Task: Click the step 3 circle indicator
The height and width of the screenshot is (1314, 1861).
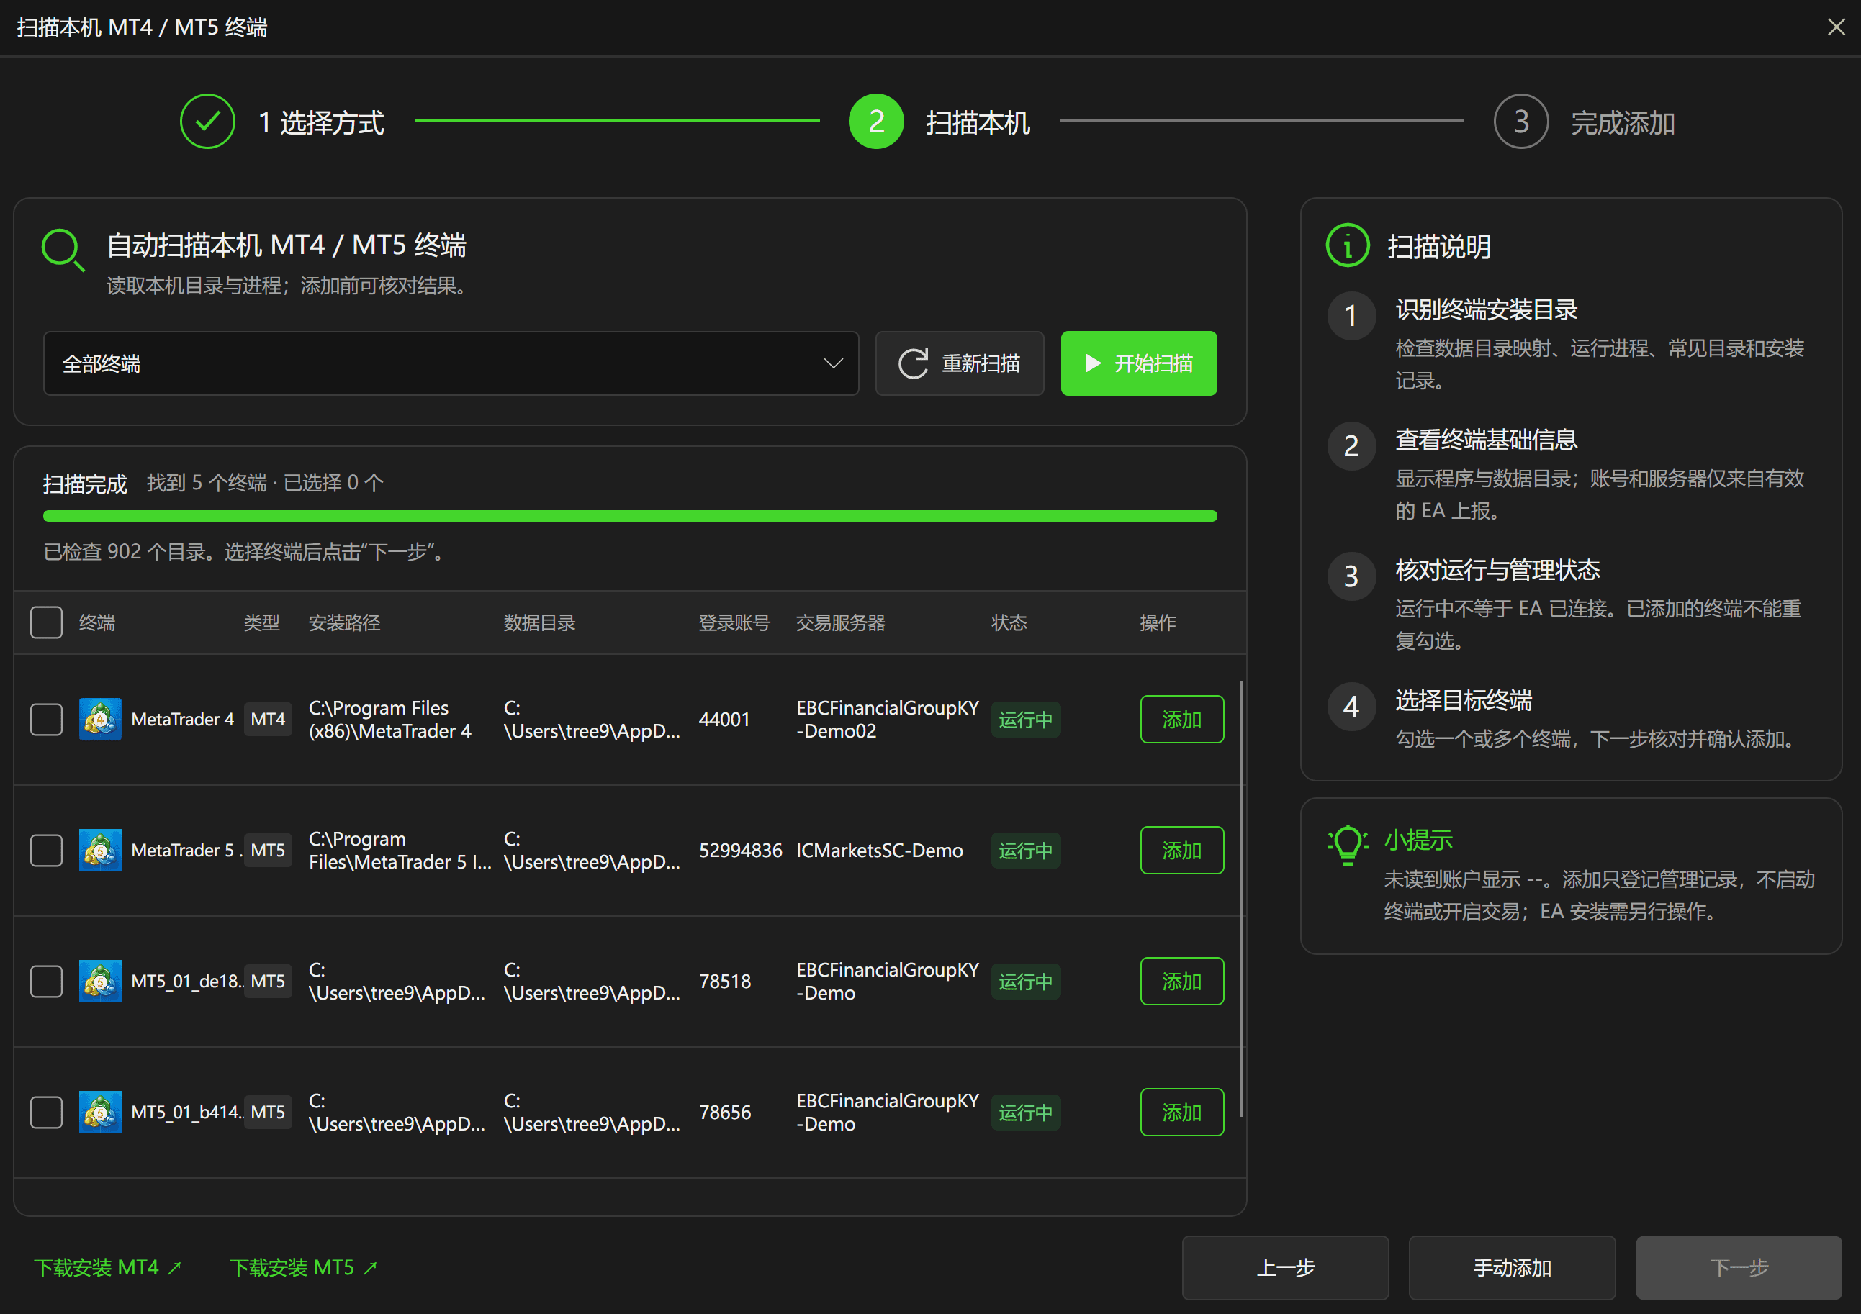Action: point(1520,122)
